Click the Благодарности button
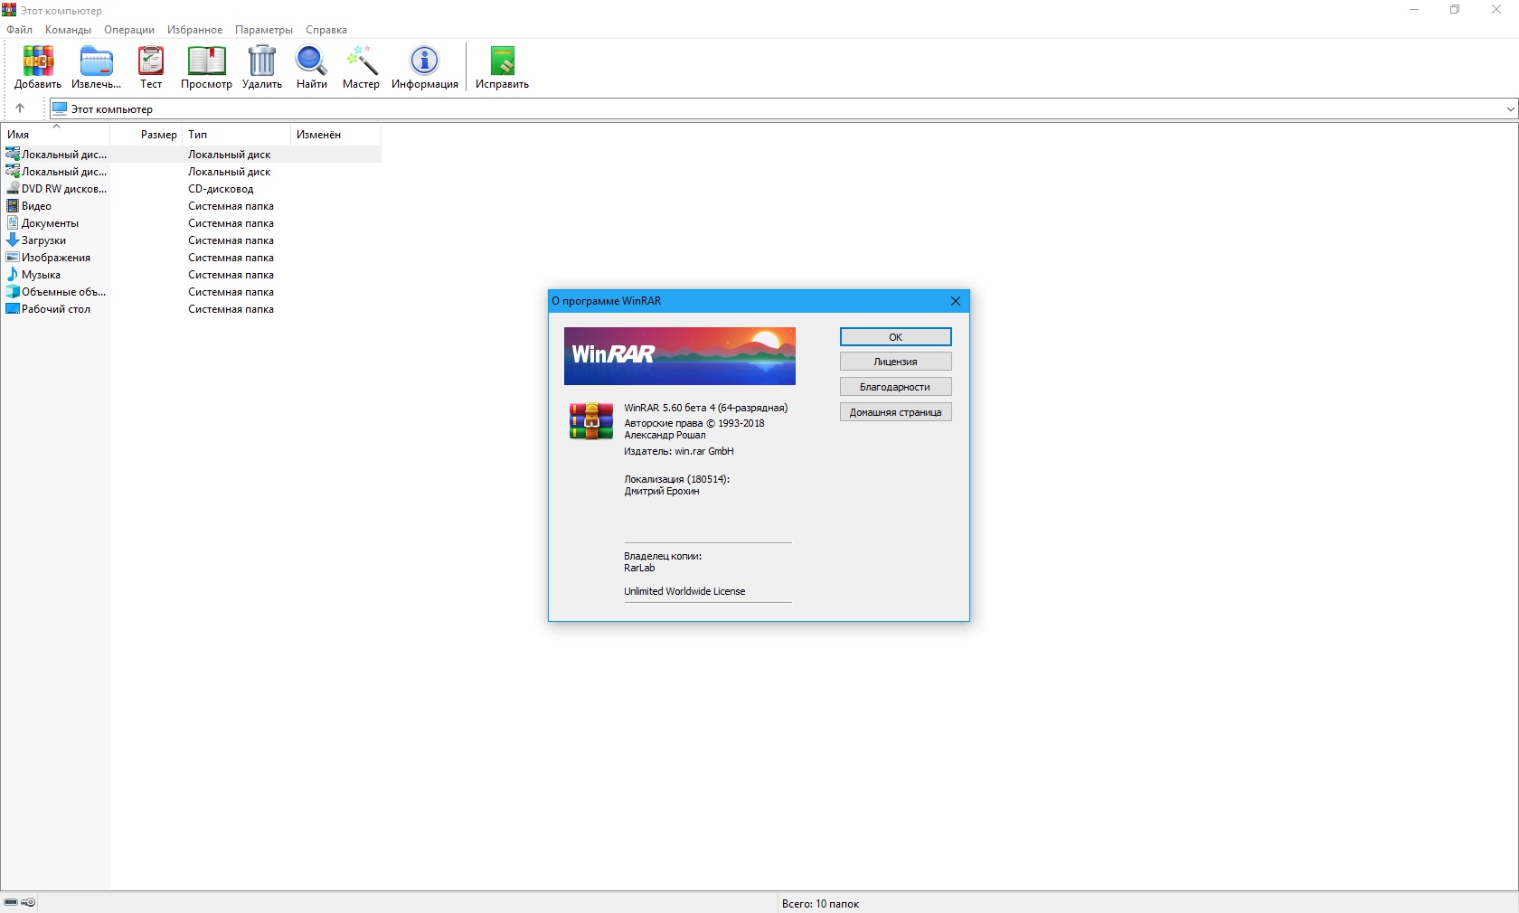 click(895, 387)
